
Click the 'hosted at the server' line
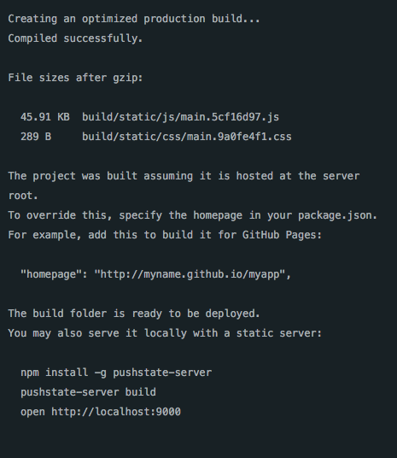[x=184, y=176]
